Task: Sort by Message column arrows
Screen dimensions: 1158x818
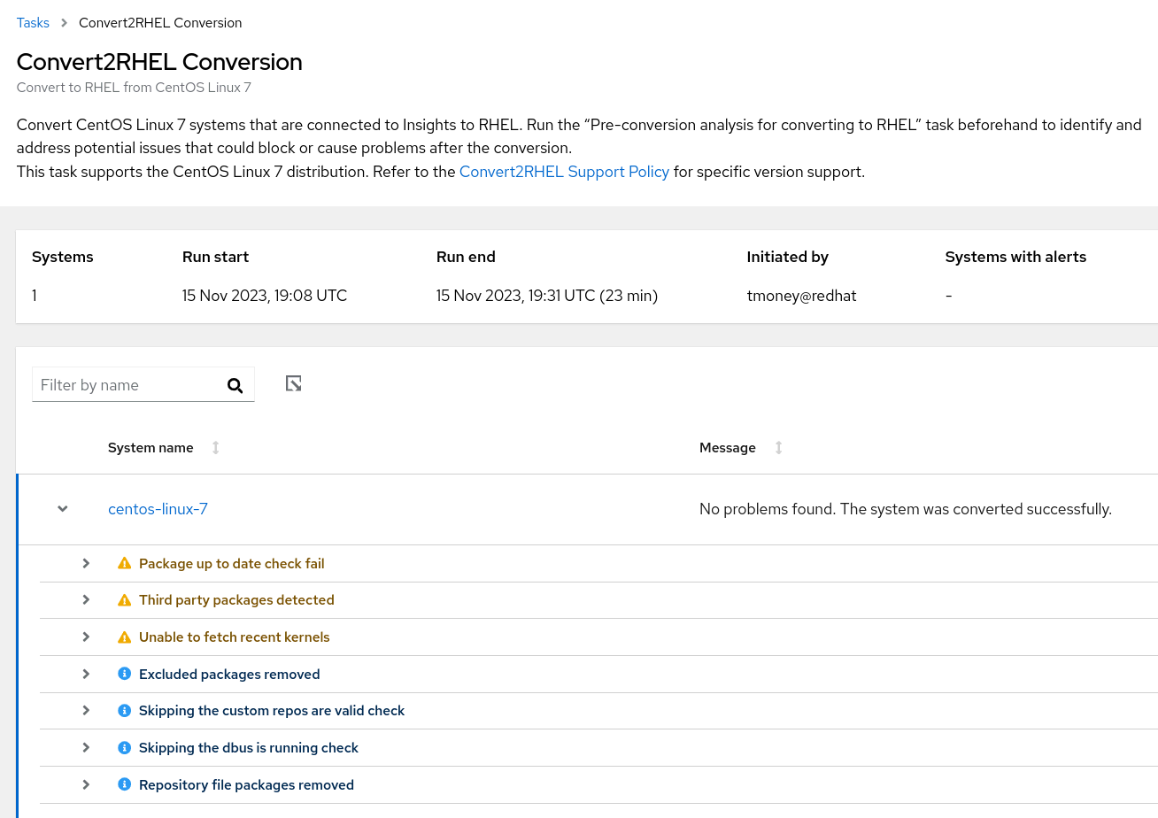Action: [779, 448]
